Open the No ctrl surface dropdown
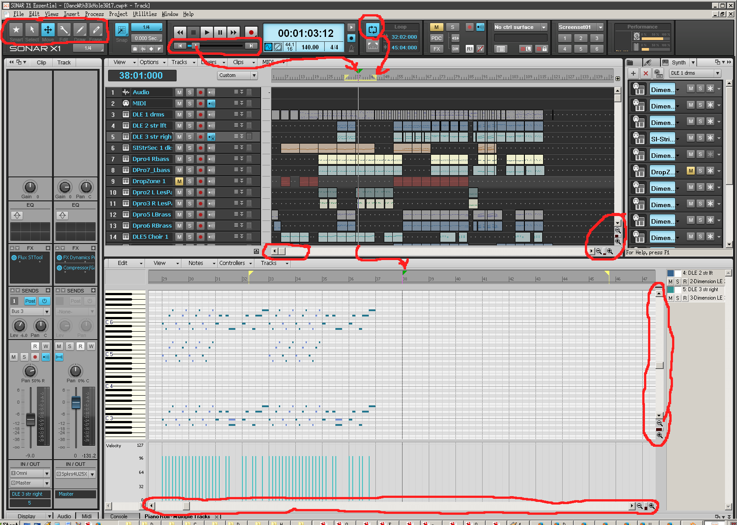Image resolution: width=737 pixels, height=525 pixels. click(520, 28)
